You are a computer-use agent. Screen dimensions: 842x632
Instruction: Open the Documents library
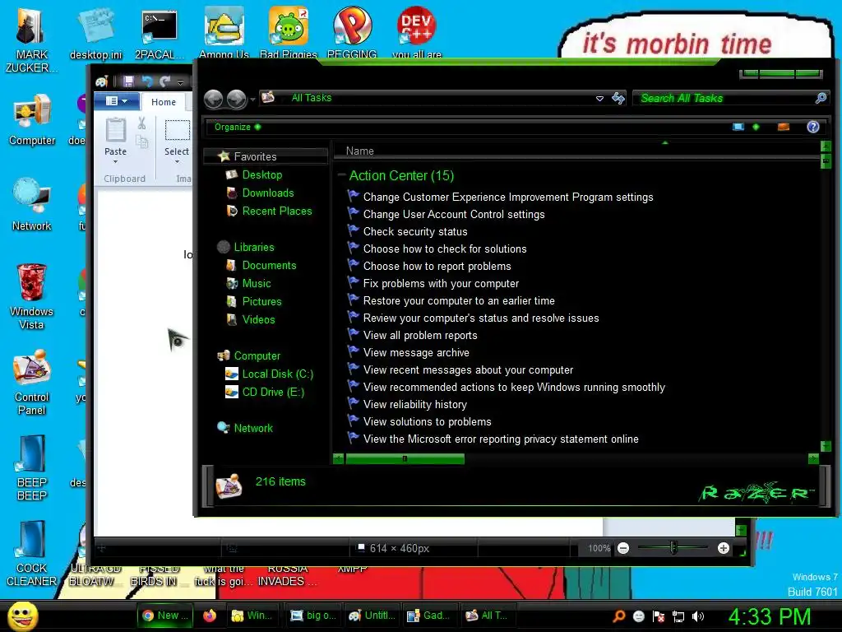(269, 265)
